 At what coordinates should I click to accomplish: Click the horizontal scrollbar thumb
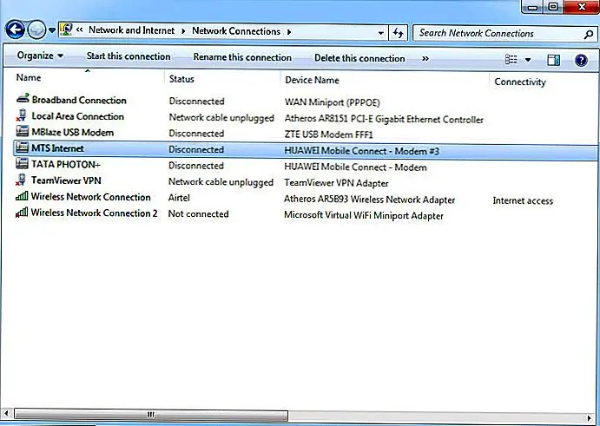pos(150,416)
